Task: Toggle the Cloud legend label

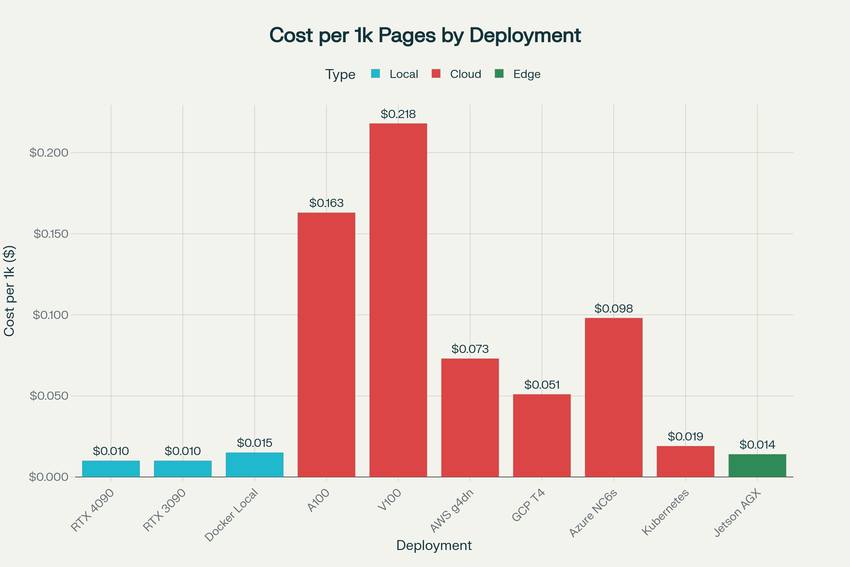Action: point(465,74)
